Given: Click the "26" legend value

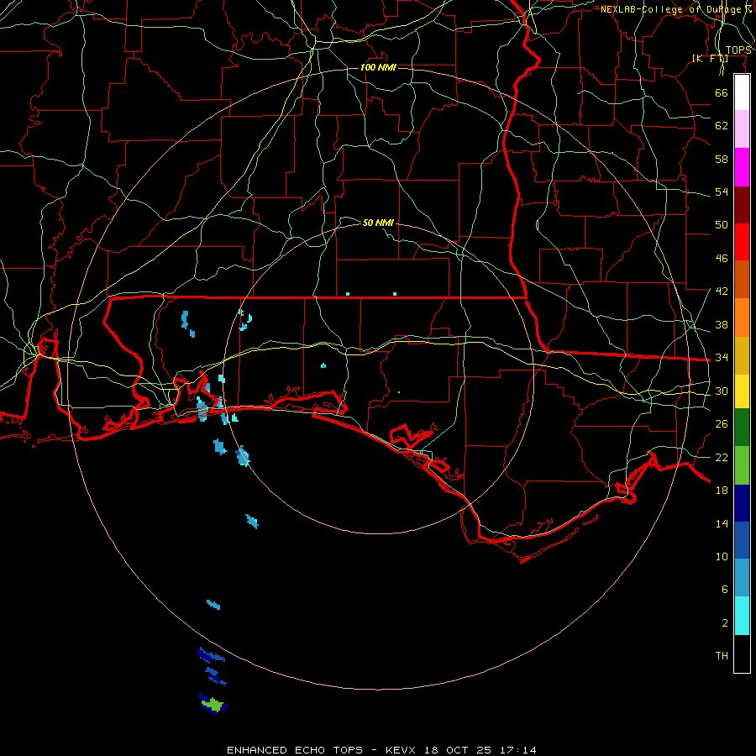Looking at the screenshot, I should click(722, 424).
